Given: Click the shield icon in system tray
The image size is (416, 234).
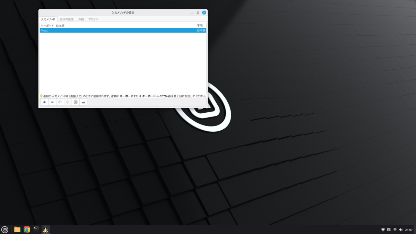Looking at the screenshot, I should (x=383, y=229).
